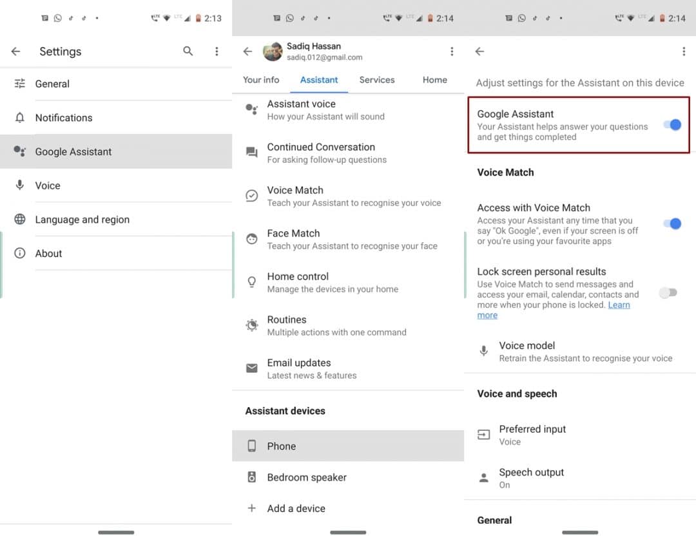
Task: Tap the Google Assistant dots icon in Settings
Action: [x=20, y=151]
